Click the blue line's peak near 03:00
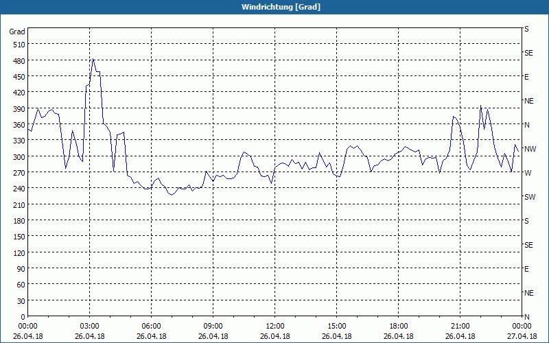Image resolution: width=549 pixels, height=343 pixels. [x=93, y=59]
